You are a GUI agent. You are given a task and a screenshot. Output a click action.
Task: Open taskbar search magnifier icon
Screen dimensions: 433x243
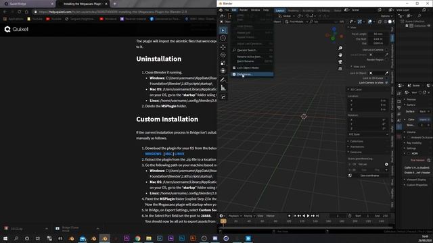click(16, 238)
